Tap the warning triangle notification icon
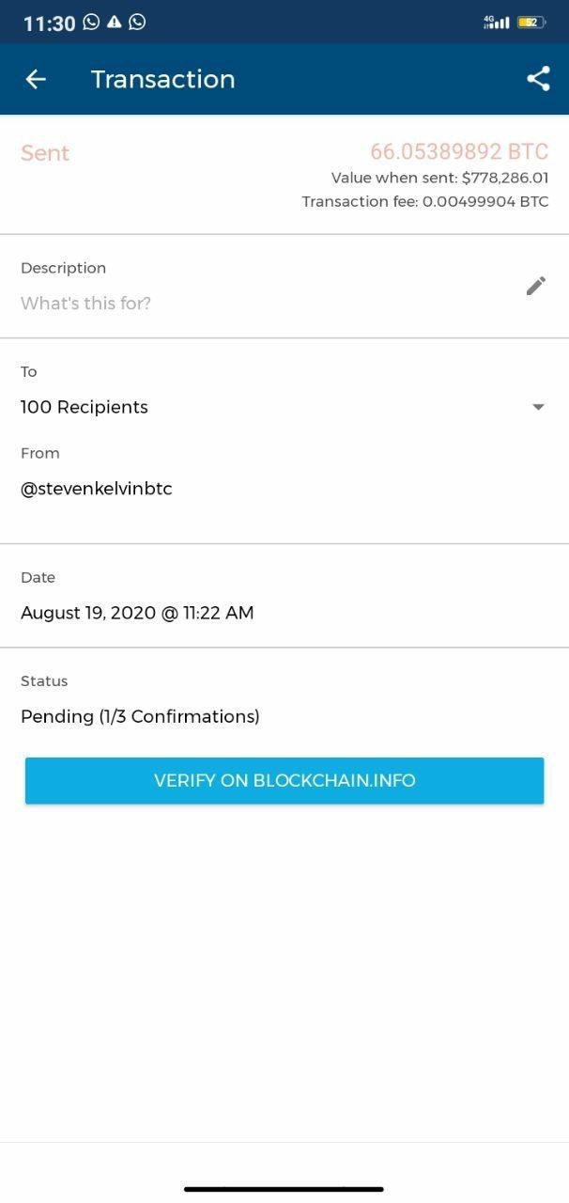Screen dimensions: 569x1203 [115, 22]
